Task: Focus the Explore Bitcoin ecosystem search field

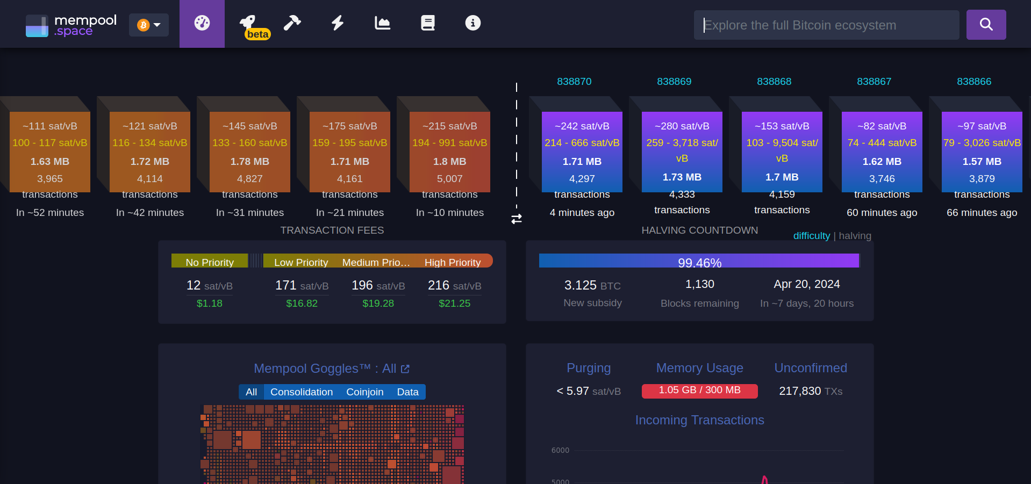Action: click(826, 25)
